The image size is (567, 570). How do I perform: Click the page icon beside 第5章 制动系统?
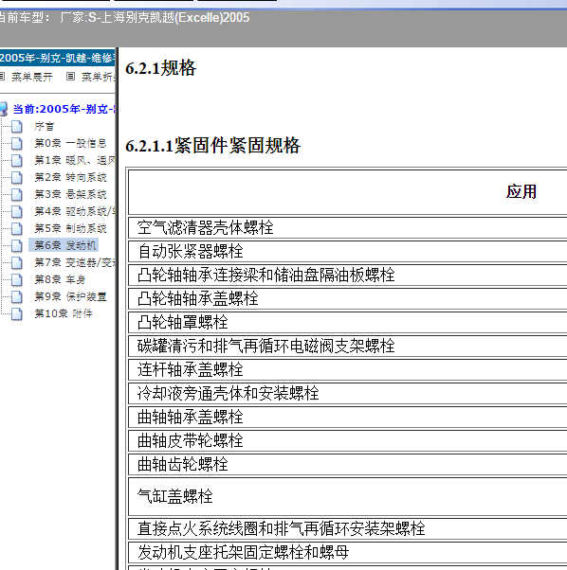tap(17, 228)
